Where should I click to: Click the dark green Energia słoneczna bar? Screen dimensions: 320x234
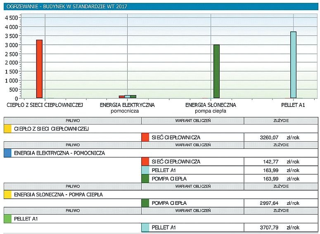tap(216, 72)
